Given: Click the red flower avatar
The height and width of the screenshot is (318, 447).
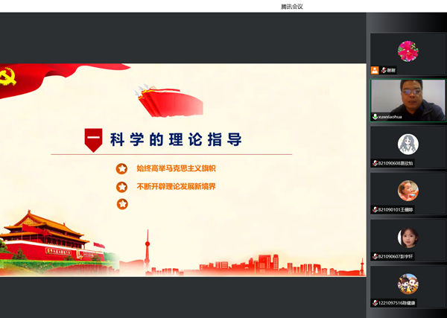Looking at the screenshot, I should [408, 51].
